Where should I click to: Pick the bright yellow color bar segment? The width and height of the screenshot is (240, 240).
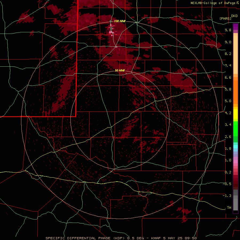click(235, 114)
